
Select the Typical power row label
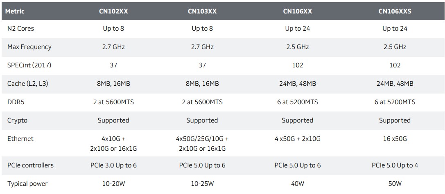click(x=27, y=184)
